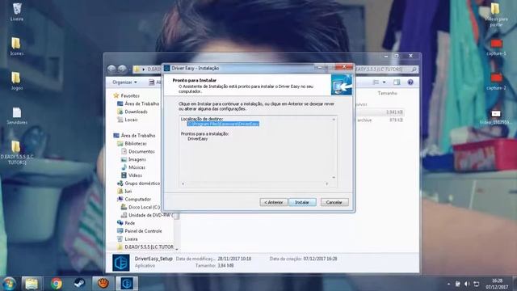The height and width of the screenshot is (291, 517).
Task: Open the Windows Start menu
Action: (9, 284)
